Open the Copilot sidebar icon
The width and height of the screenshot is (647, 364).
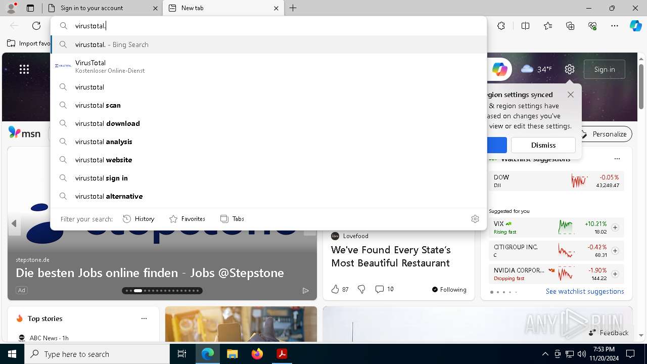point(635,26)
